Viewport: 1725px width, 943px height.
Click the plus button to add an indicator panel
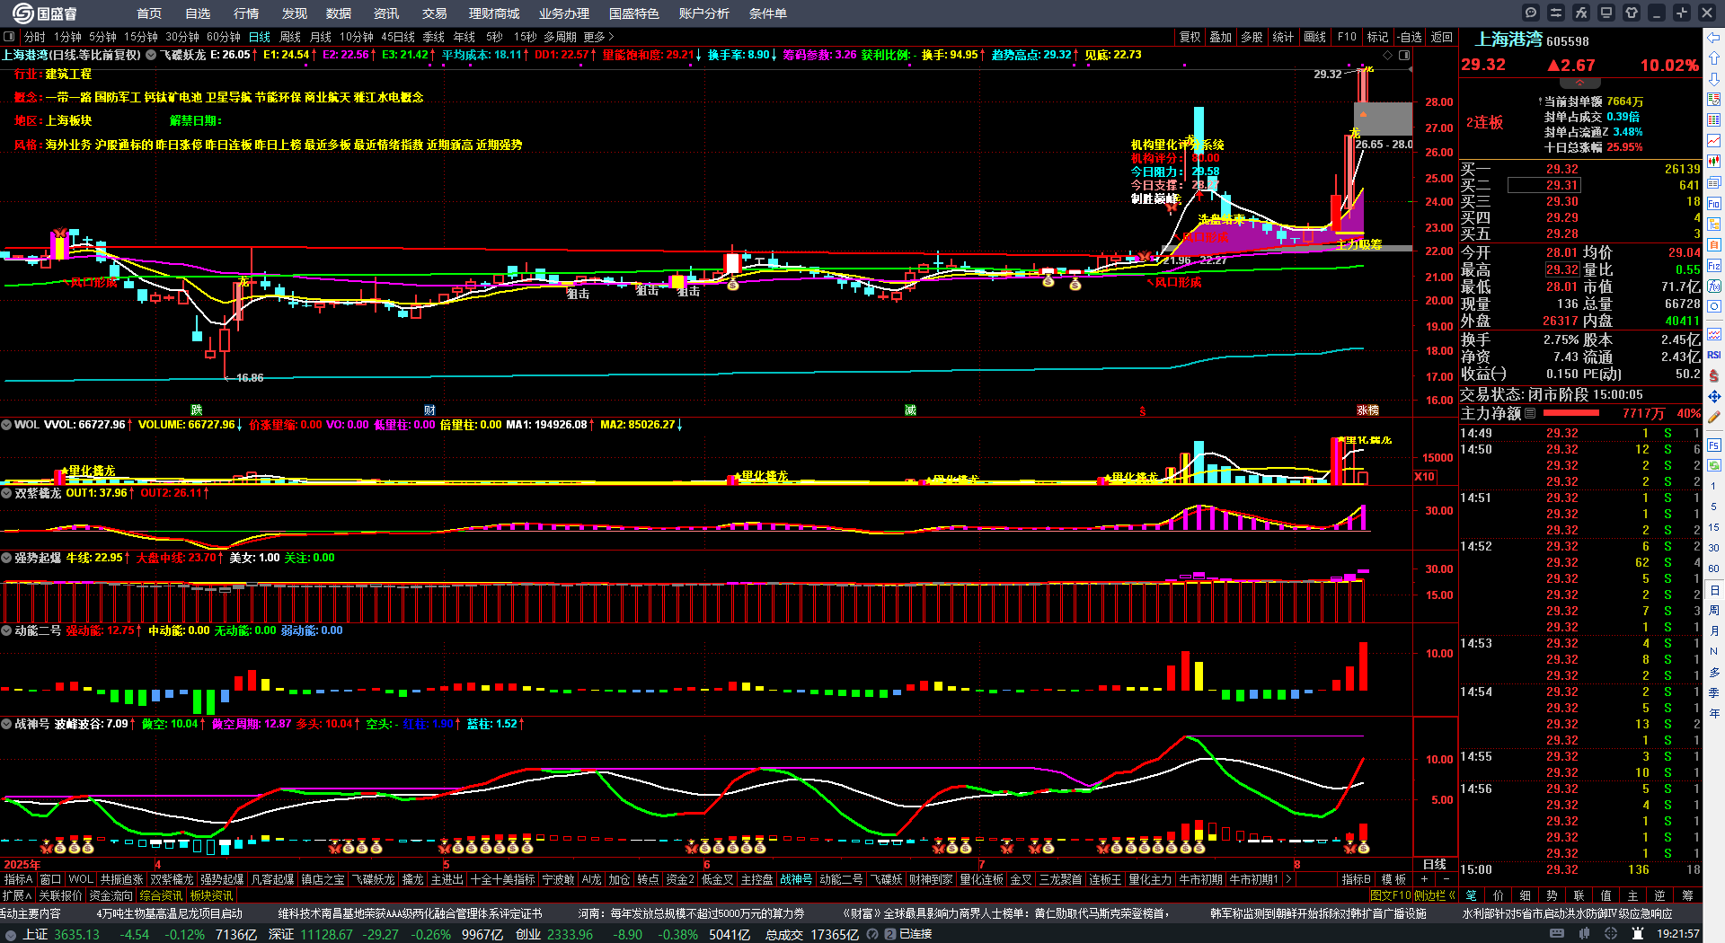tap(1424, 879)
